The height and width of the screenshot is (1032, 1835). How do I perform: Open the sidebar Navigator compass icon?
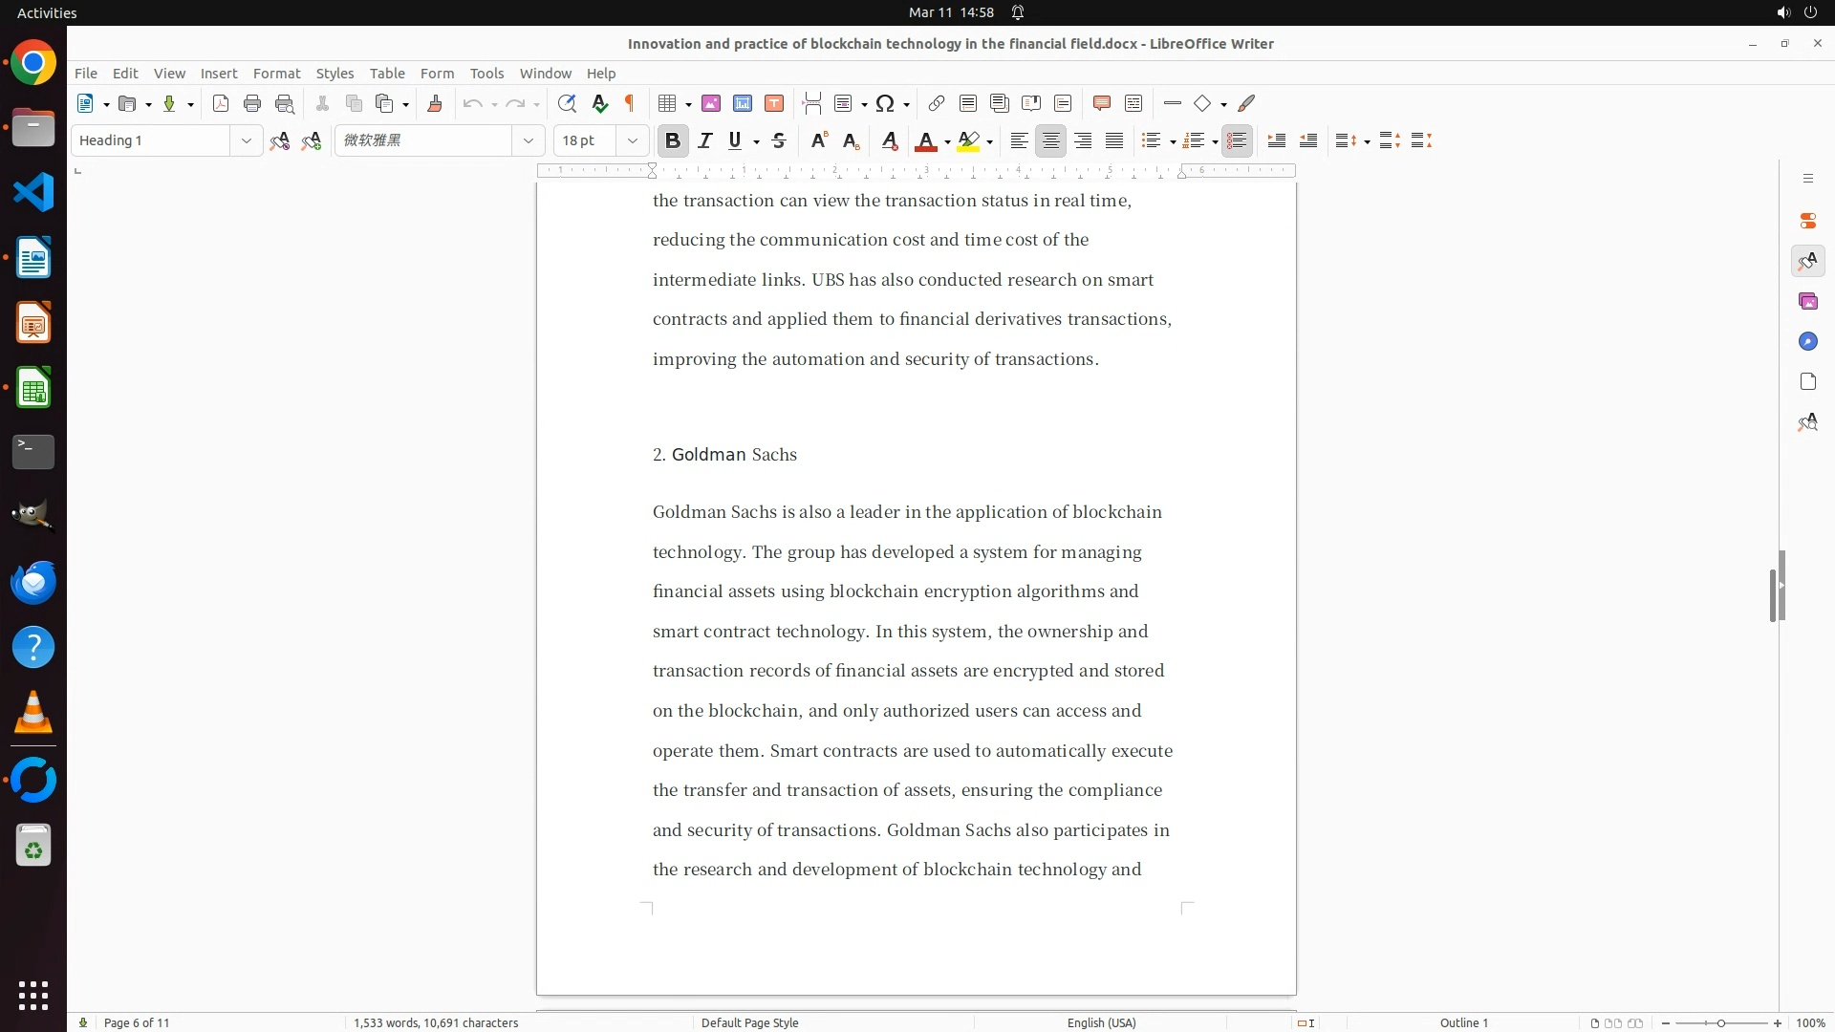[1807, 342]
